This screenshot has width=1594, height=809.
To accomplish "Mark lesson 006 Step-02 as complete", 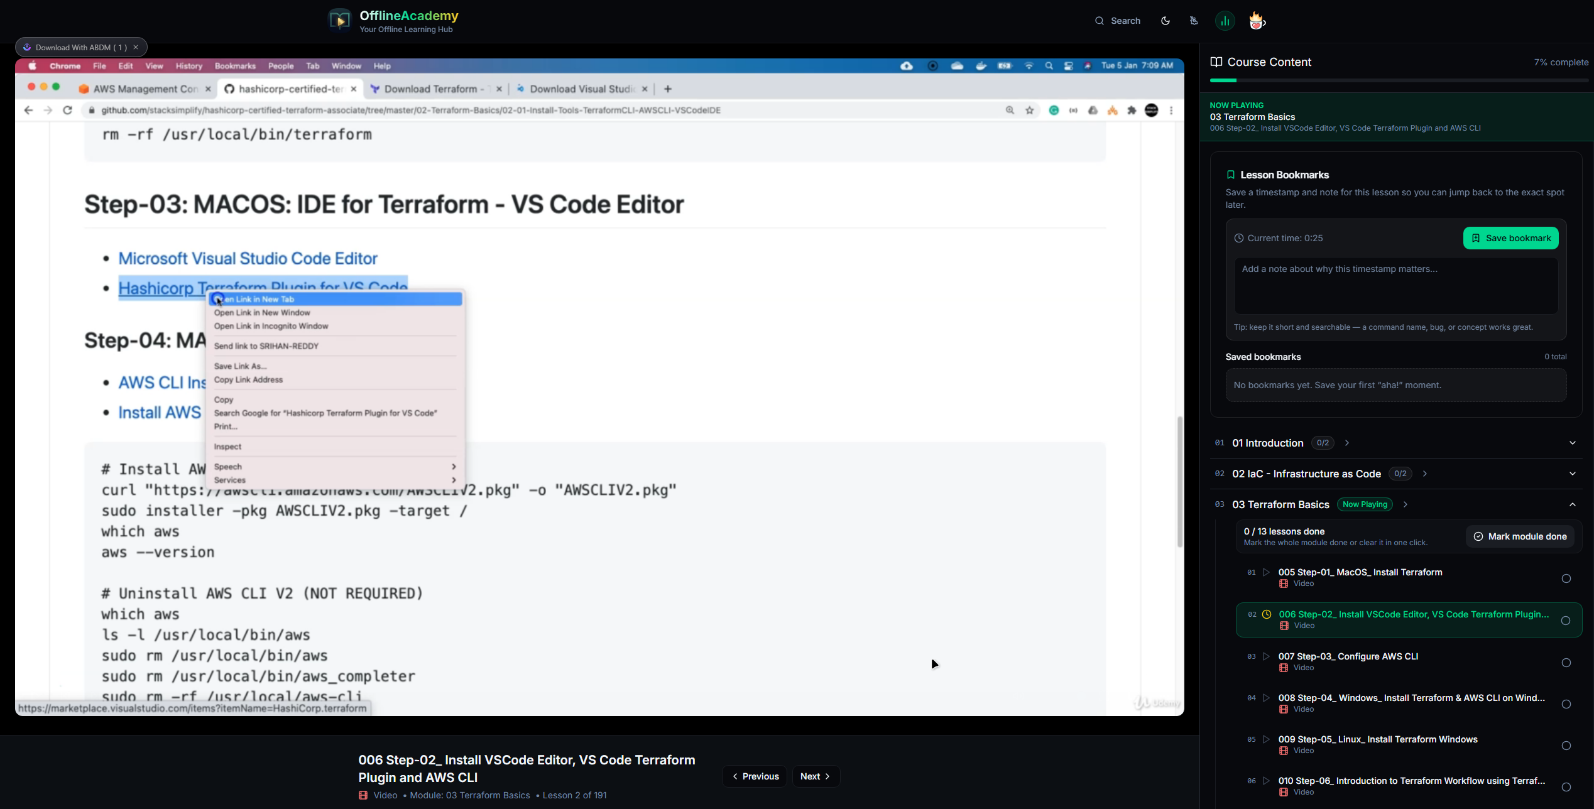I will click(x=1566, y=621).
